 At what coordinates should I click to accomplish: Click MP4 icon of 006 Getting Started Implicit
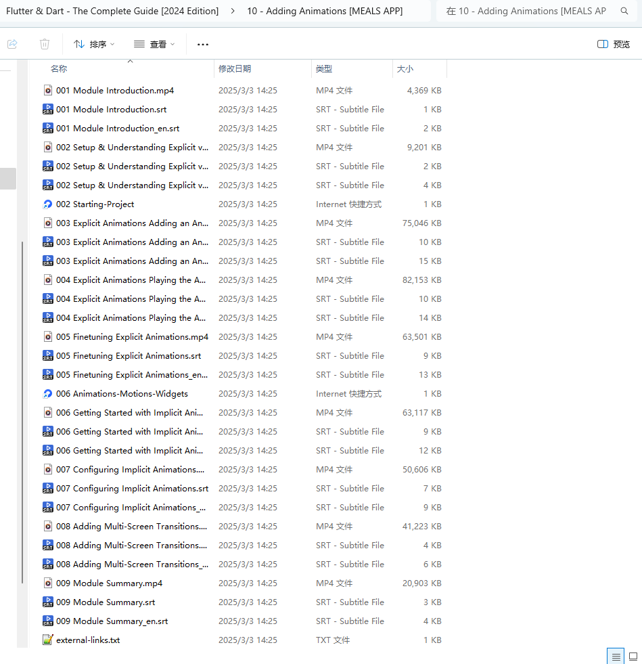(x=48, y=412)
